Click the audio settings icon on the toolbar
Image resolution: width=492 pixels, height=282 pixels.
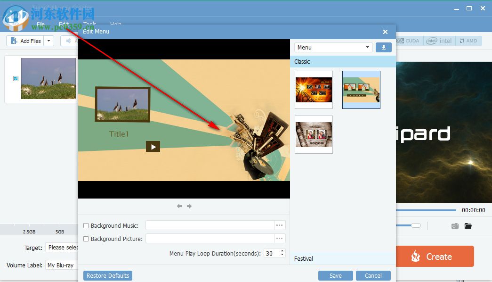(68, 41)
